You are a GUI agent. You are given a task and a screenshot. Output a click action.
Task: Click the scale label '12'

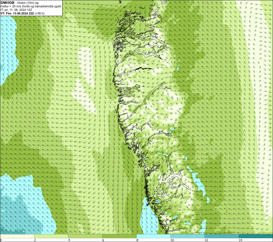pos(206,240)
